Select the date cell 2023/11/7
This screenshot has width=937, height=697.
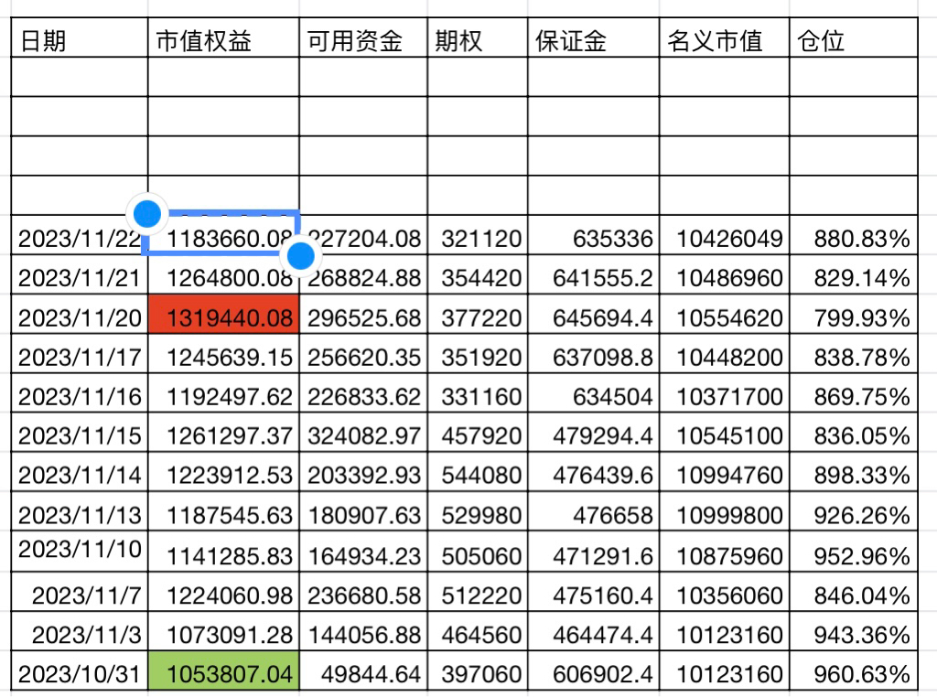(79, 596)
